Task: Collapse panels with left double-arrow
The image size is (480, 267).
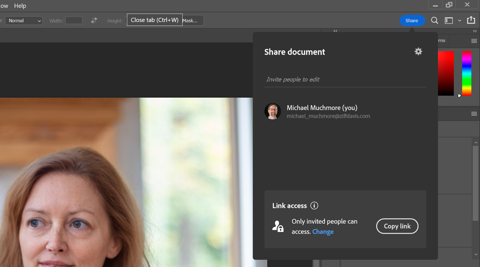Action: tap(335, 31)
